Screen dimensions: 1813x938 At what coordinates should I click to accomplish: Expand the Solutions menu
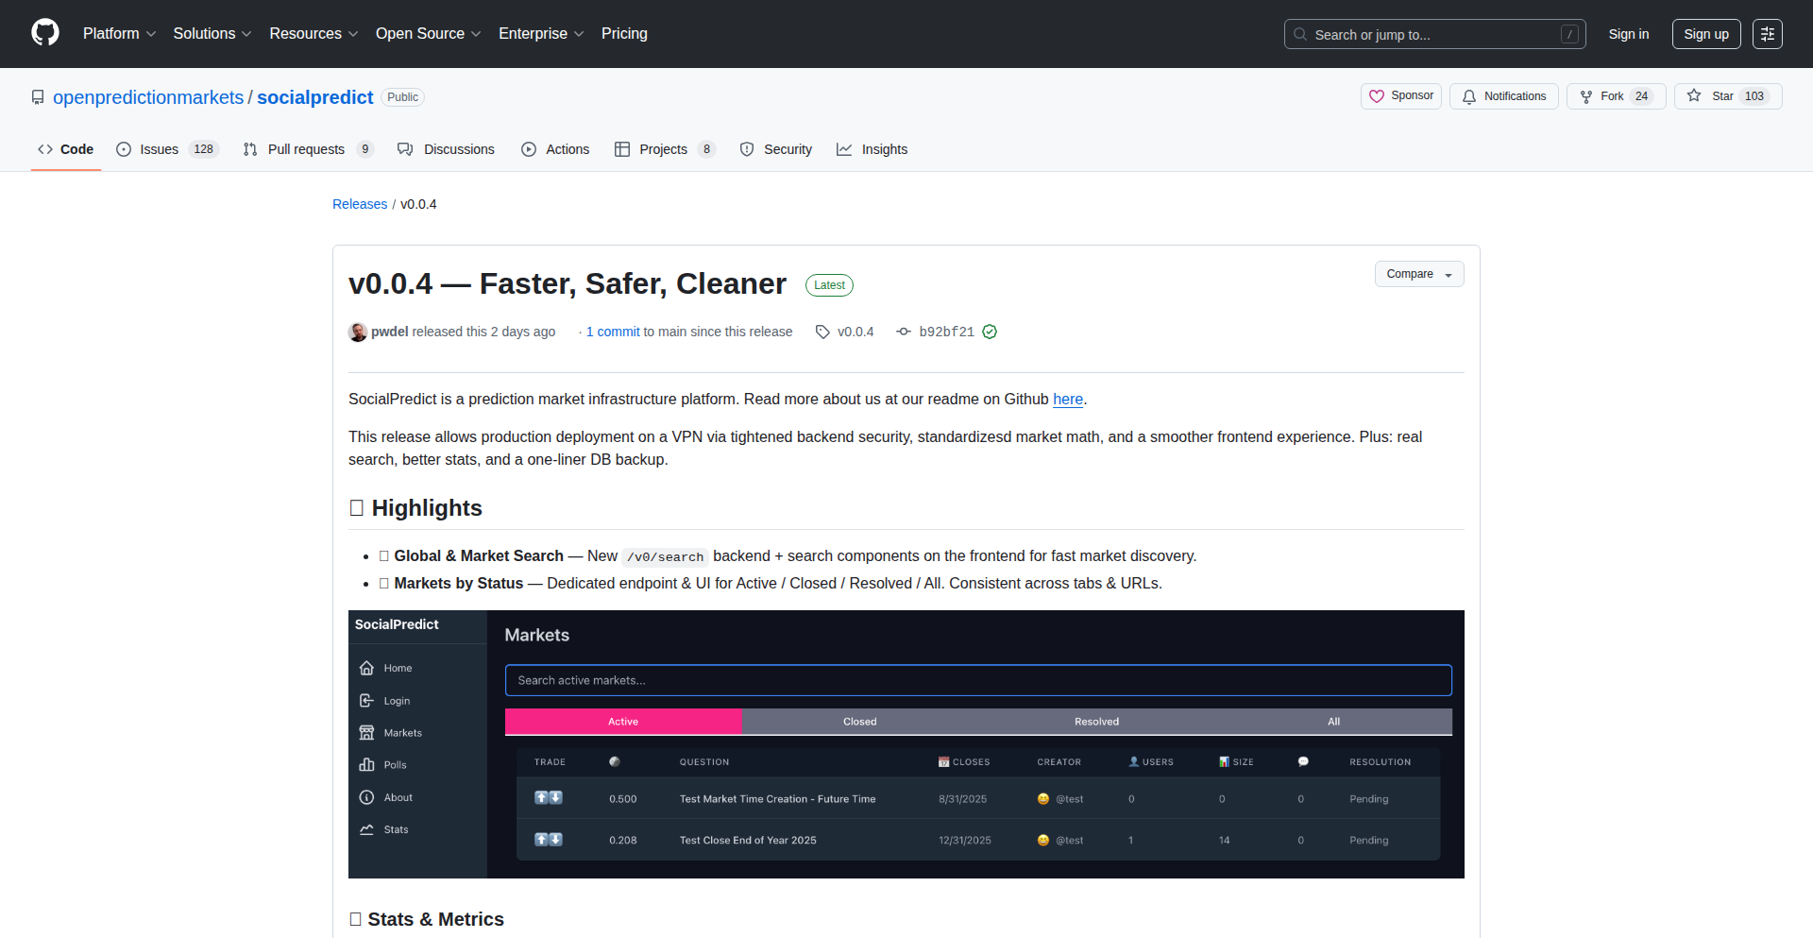coord(212,33)
